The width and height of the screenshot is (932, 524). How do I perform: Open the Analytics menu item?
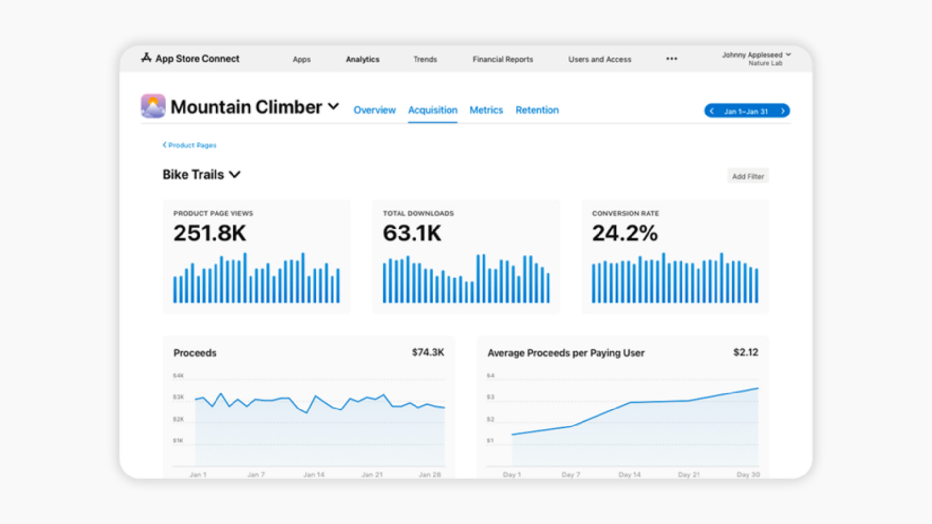pyautogui.click(x=362, y=59)
